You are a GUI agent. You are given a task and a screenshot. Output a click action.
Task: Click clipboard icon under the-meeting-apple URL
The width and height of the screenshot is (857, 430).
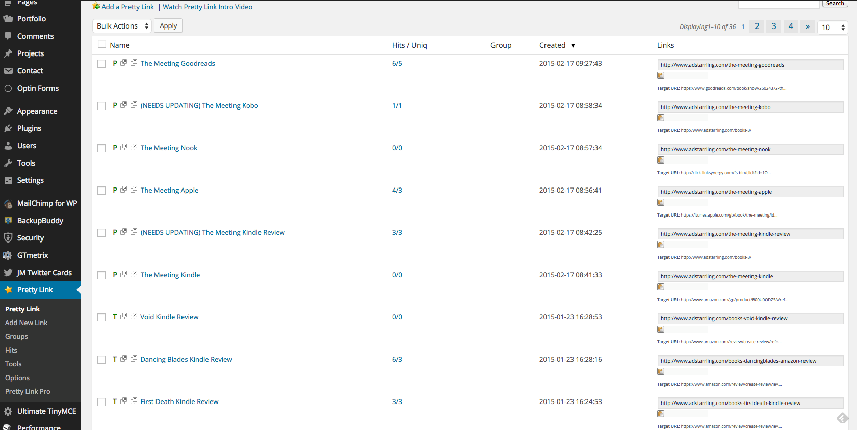pyautogui.click(x=661, y=202)
